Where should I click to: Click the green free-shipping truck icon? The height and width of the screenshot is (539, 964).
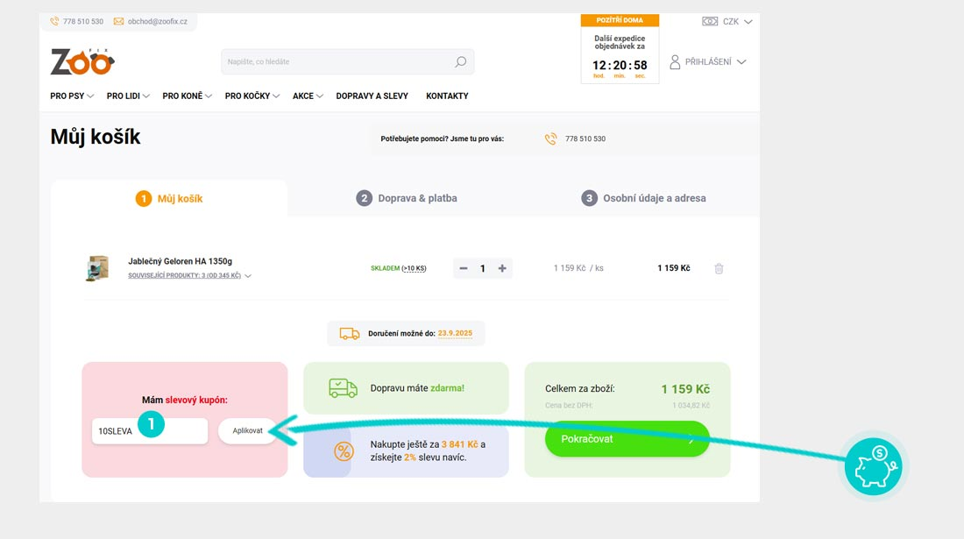(x=345, y=387)
